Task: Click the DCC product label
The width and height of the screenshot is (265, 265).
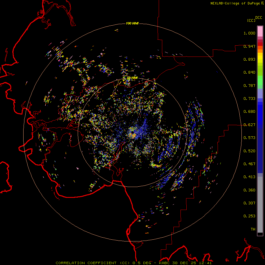Action: (259, 18)
